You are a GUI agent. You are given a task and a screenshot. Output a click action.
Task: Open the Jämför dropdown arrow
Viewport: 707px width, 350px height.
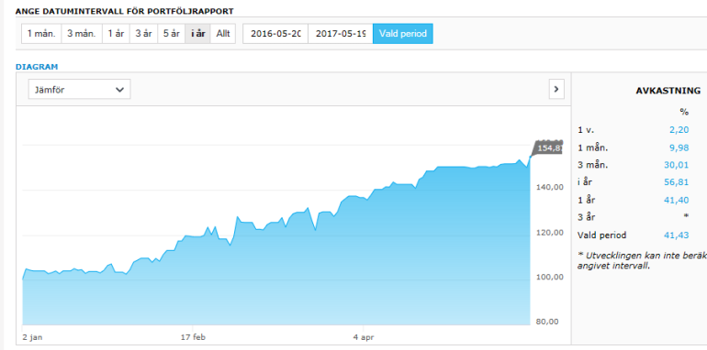click(x=119, y=90)
